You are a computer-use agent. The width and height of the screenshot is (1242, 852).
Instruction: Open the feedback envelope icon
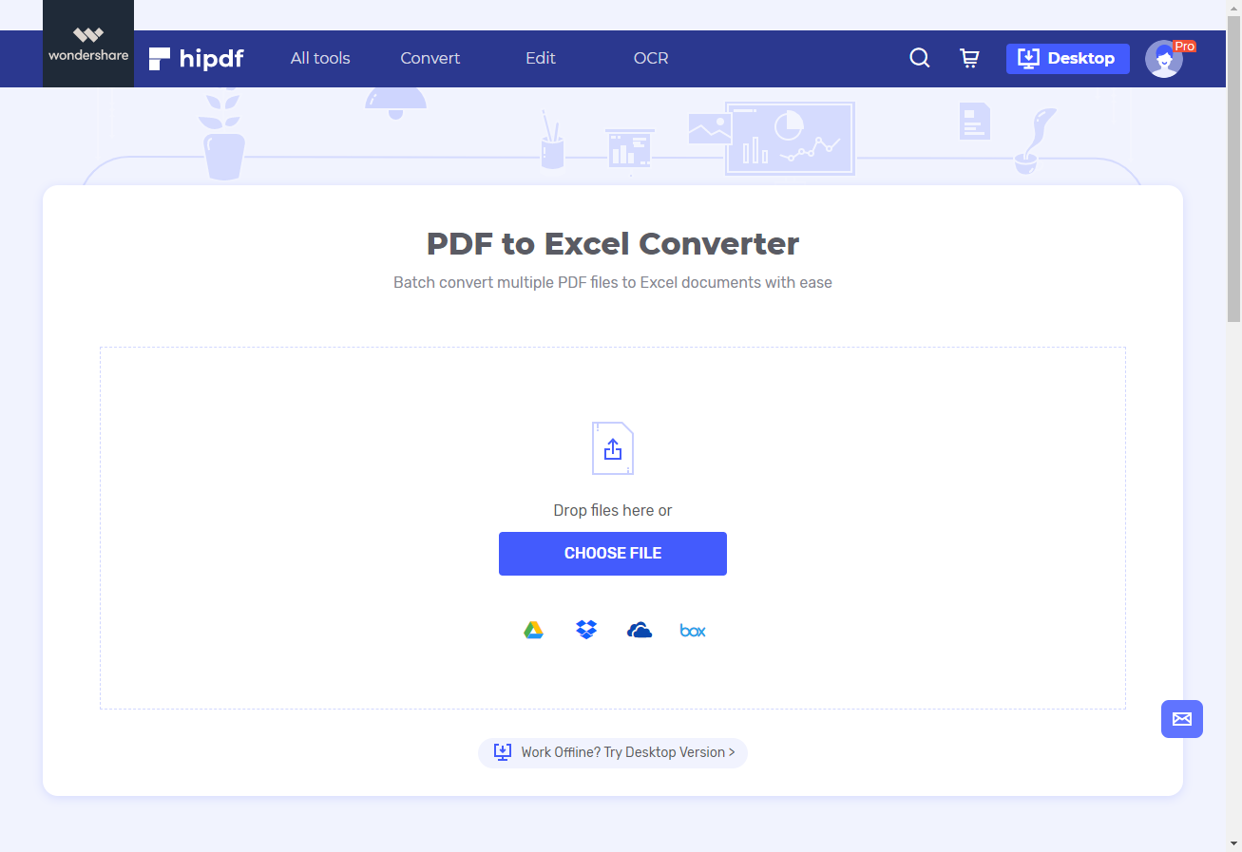(x=1181, y=719)
